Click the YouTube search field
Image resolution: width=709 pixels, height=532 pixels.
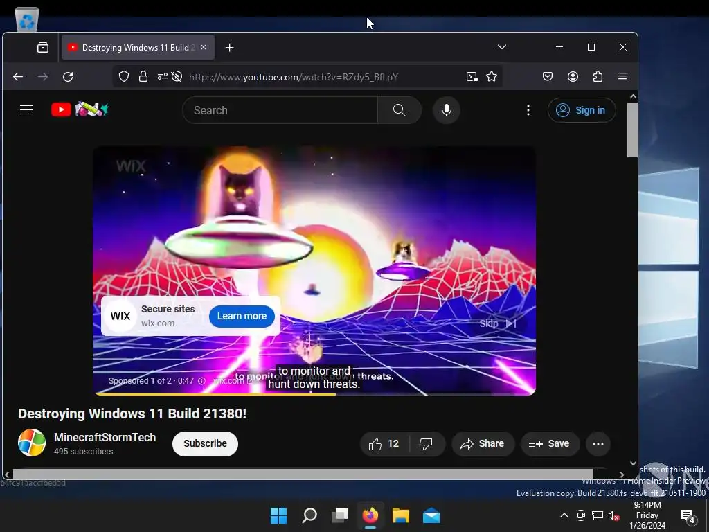(x=280, y=110)
